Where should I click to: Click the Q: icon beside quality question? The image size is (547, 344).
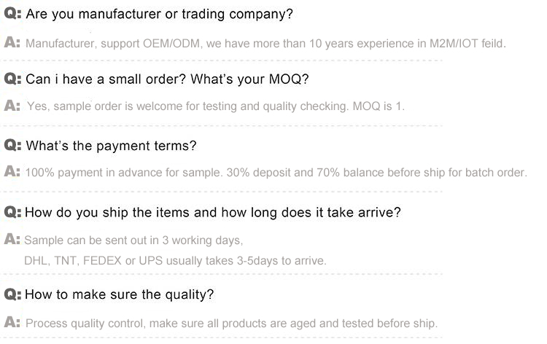click(12, 294)
